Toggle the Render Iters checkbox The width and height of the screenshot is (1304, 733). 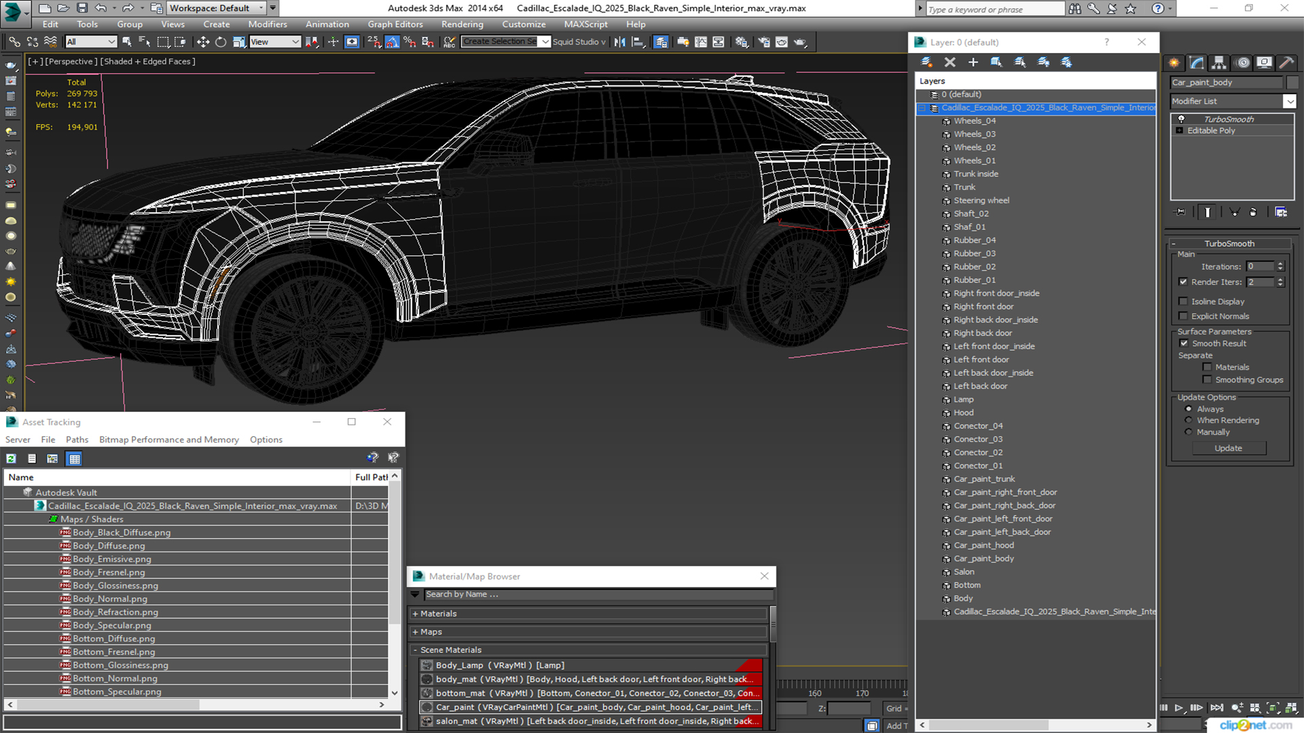1183,282
